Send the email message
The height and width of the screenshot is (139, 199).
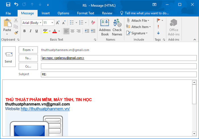(x=9, y=56)
